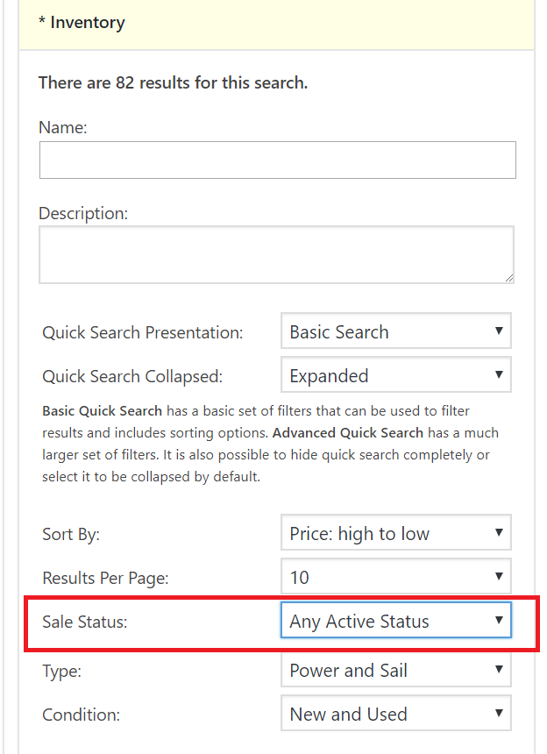Image resolution: width=547 pixels, height=754 pixels.
Task: Click the "Sort By:" label
Action: coord(71,534)
